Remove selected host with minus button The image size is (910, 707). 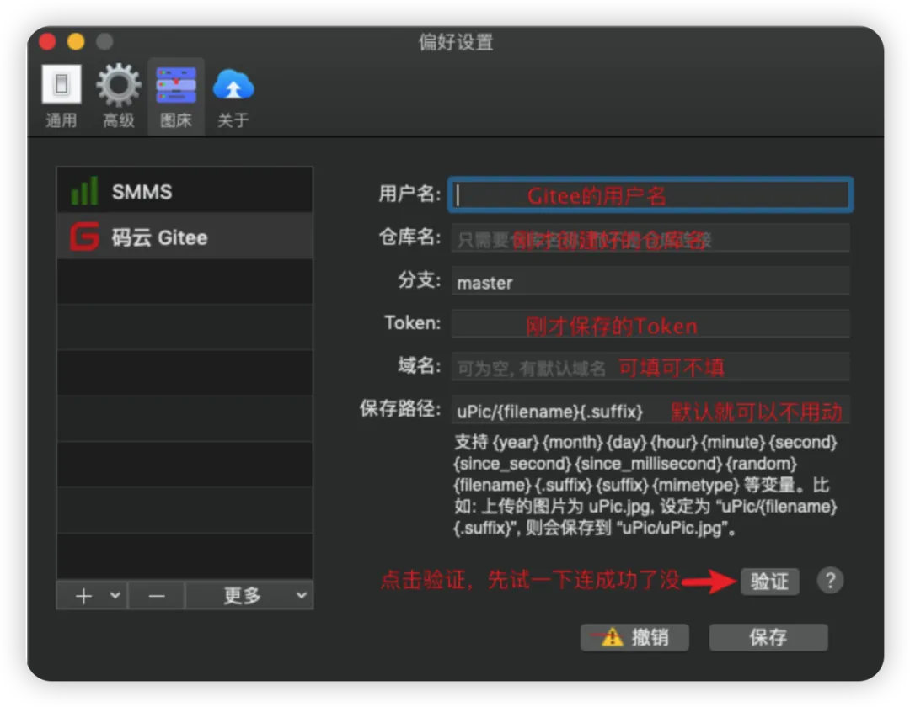156,596
